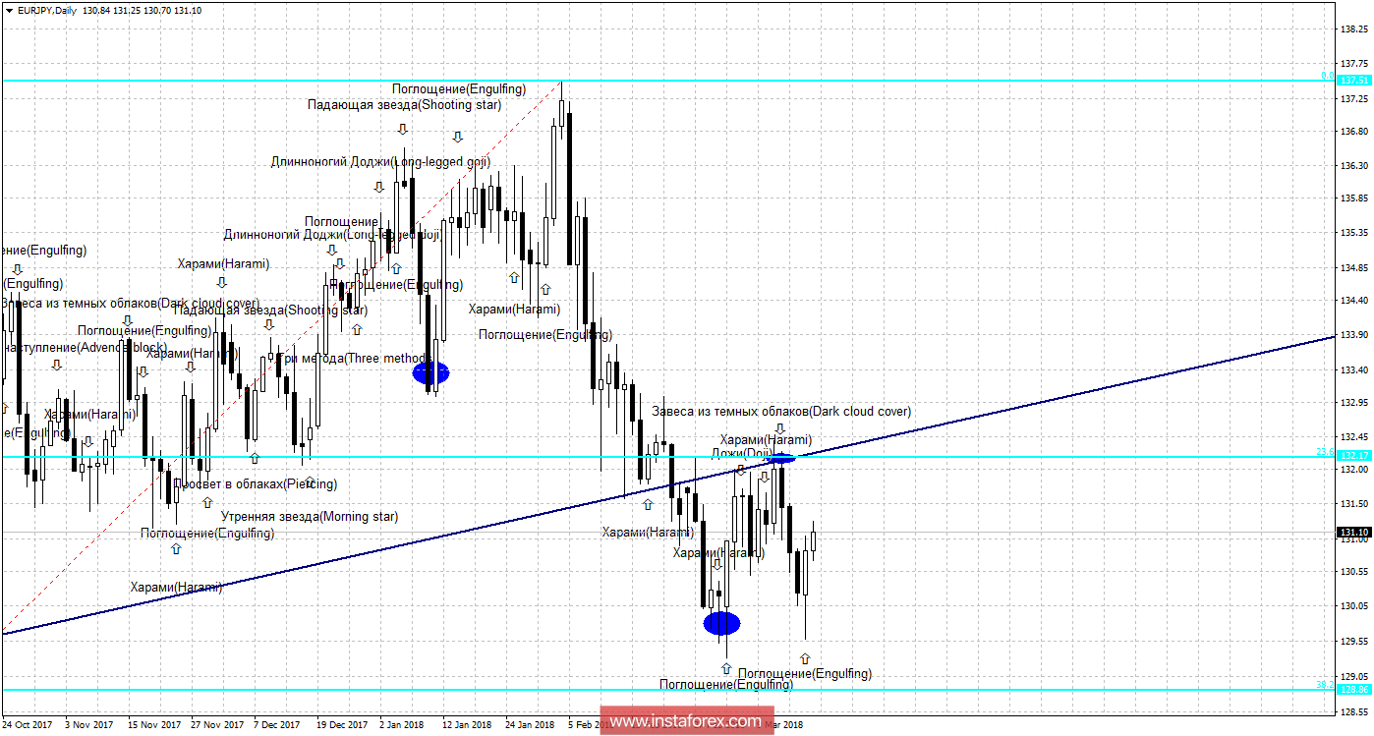The width and height of the screenshot is (1374, 736).
Task: Click 'Харами(Harami)' label above the Doji label
Action: pos(766,439)
